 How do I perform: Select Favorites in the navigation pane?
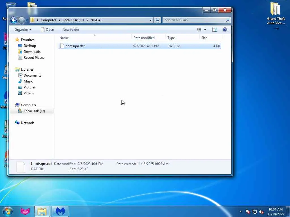pyautogui.click(x=27, y=40)
